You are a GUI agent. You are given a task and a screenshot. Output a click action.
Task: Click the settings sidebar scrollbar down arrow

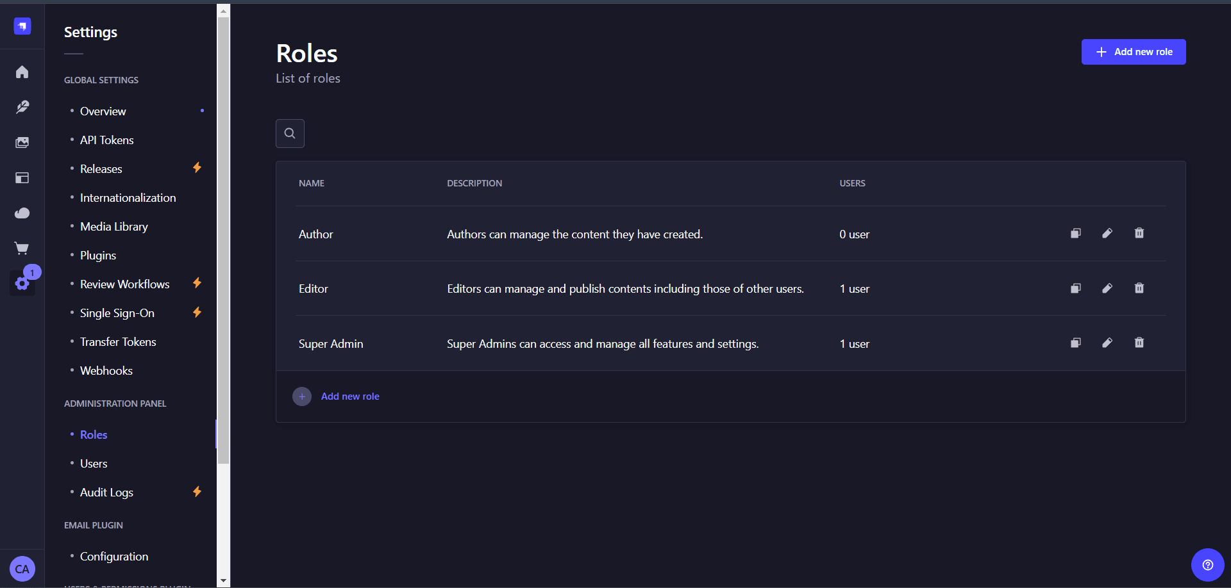coord(223,581)
